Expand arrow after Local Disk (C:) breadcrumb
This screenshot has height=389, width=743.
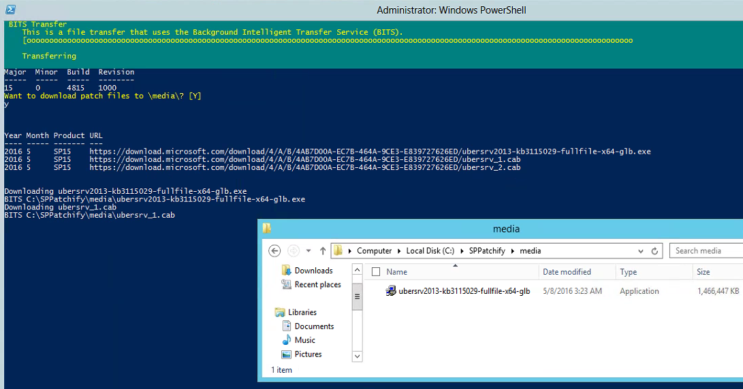click(462, 251)
